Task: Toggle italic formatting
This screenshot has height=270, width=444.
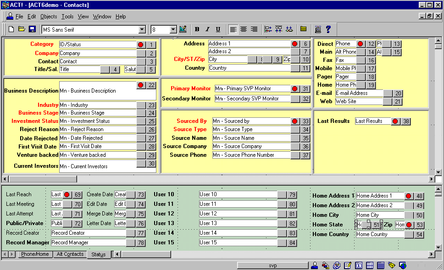Action: tap(208, 29)
